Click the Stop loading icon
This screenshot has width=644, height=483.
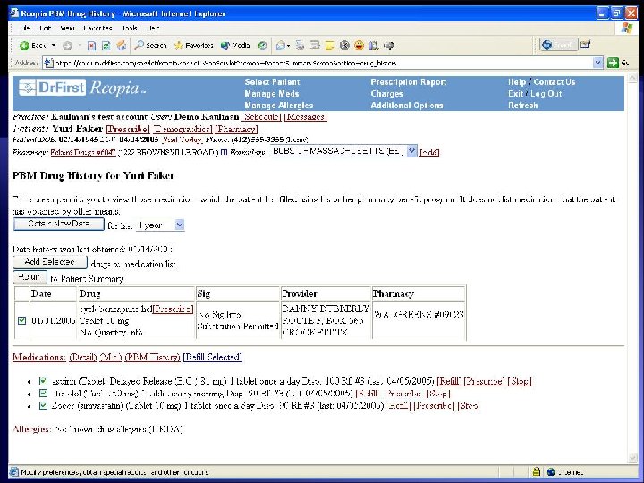(91, 46)
